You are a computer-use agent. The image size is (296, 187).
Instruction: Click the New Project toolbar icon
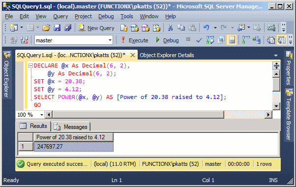(x=14, y=28)
